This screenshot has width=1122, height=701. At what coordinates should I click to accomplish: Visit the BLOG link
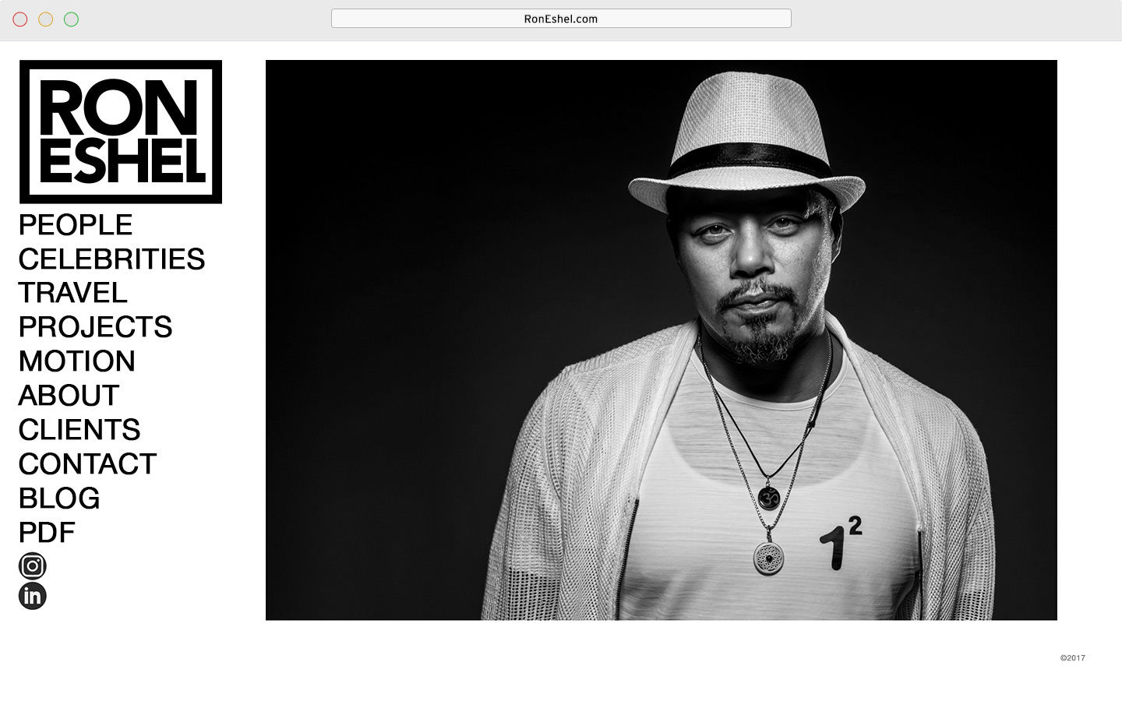(59, 498)
